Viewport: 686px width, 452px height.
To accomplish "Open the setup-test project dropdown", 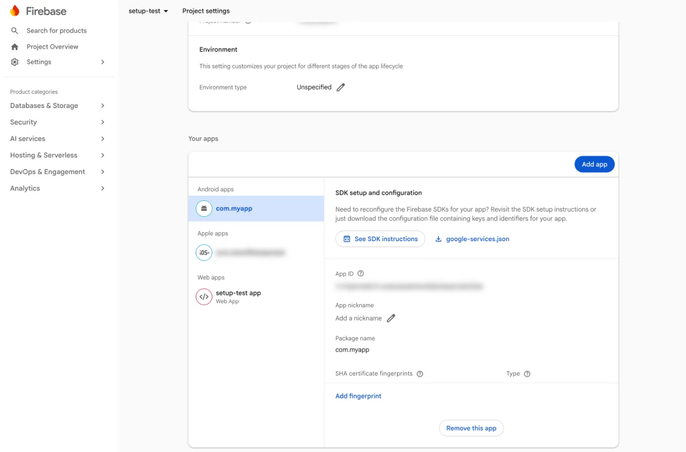I will (148, 11).
